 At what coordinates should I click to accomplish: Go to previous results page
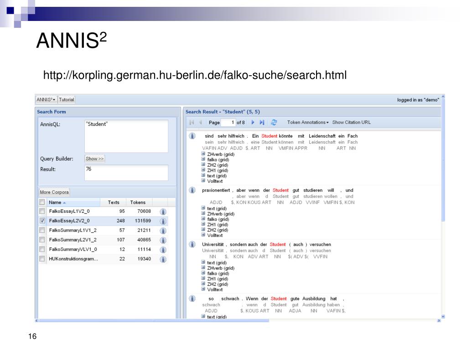point(201,122)
